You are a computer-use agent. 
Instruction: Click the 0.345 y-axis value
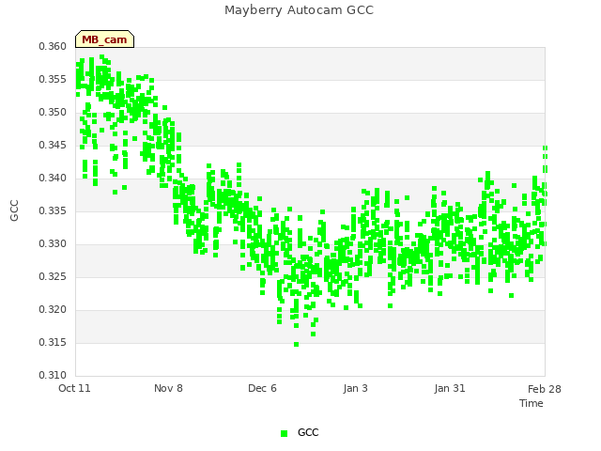pos(53,146)
